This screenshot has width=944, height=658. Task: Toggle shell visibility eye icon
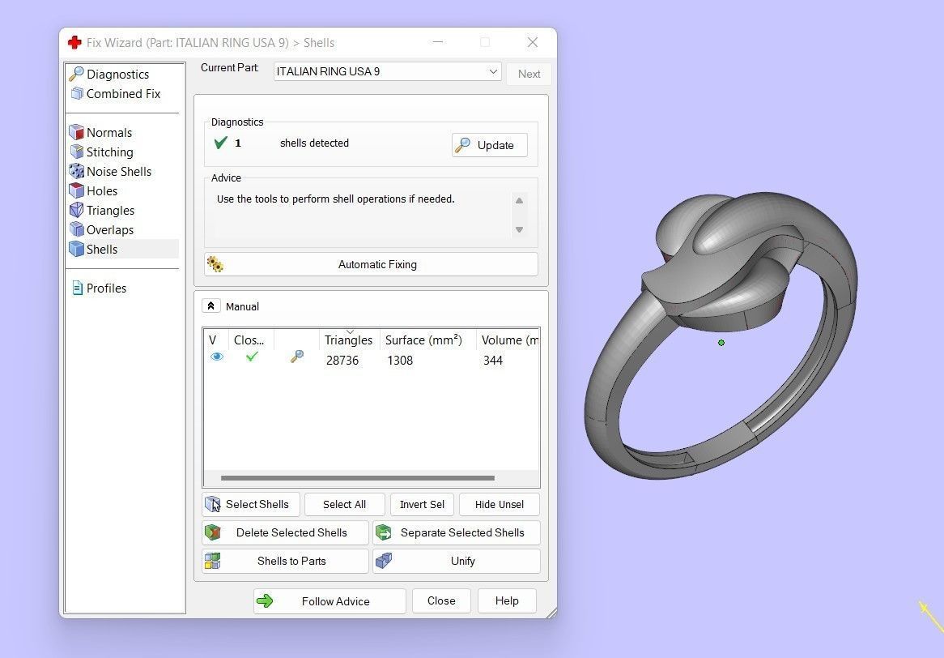[x=217, y=357]
